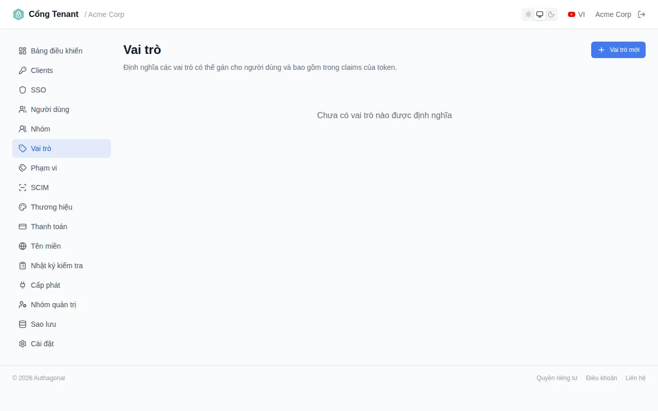Open the SSO section
Image resolution: width=658 pixels, height=411 pixels.
(x=62, y=90)
